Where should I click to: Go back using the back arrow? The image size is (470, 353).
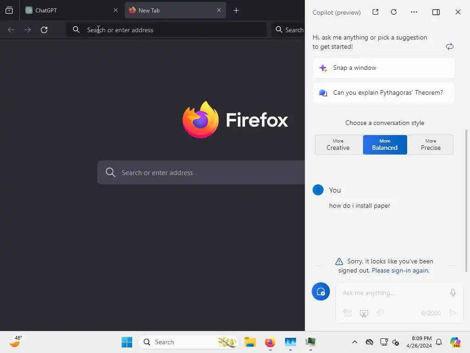tap(11, 30)
